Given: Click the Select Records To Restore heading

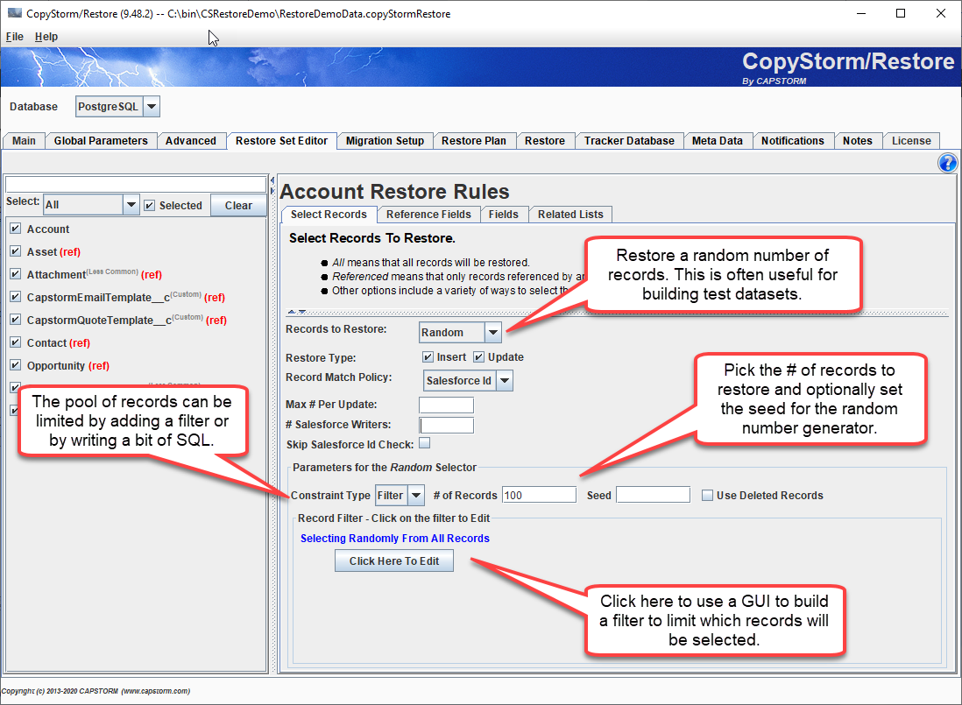Looking at the screenshot, I should coord(371,238).
